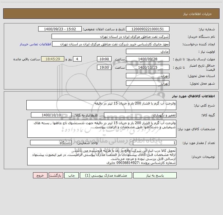
Task: Click the استان محل تحویل label
Action: 201,76
